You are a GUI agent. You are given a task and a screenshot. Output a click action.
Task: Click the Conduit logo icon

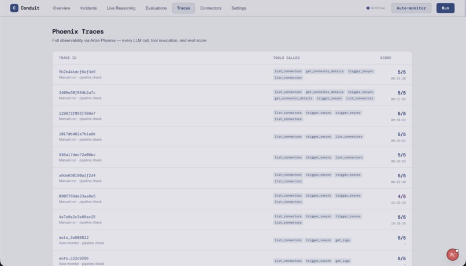[14, 8]
